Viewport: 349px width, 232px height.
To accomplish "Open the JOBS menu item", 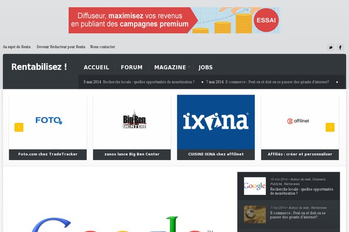I will coord(205,67).
